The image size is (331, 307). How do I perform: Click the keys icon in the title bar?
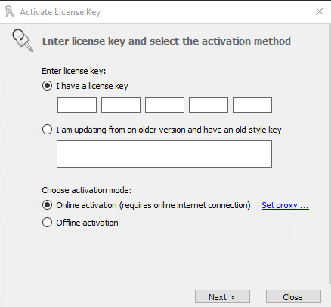pos(10,11)
